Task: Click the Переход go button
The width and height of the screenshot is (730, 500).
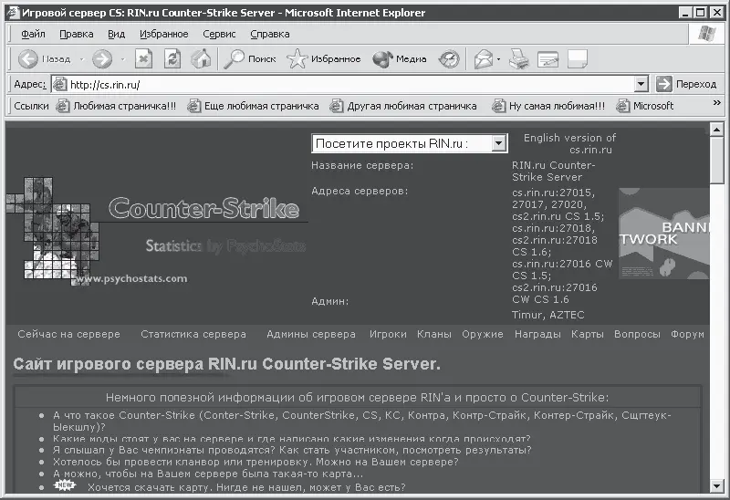Action: pyautogui.click(x=686, y=84)
